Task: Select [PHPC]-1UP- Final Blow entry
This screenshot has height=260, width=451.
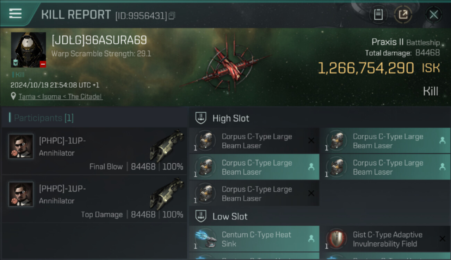Action: pos(94,151)
